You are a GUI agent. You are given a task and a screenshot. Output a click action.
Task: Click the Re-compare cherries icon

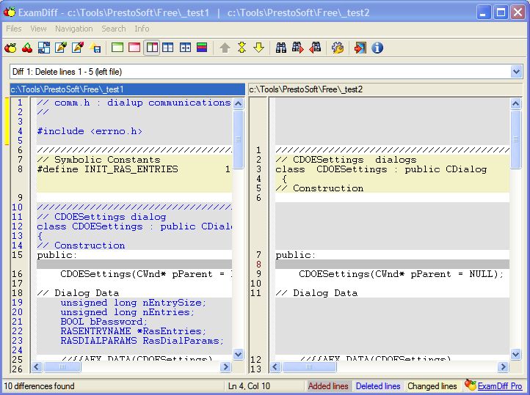(27, 48)
